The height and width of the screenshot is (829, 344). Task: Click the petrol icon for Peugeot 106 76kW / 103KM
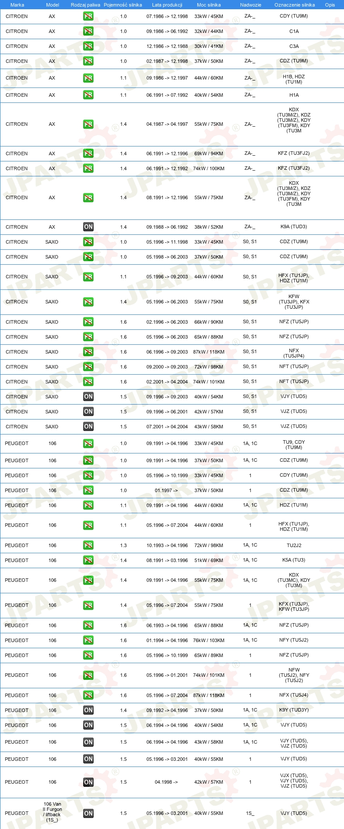(88, 640)
